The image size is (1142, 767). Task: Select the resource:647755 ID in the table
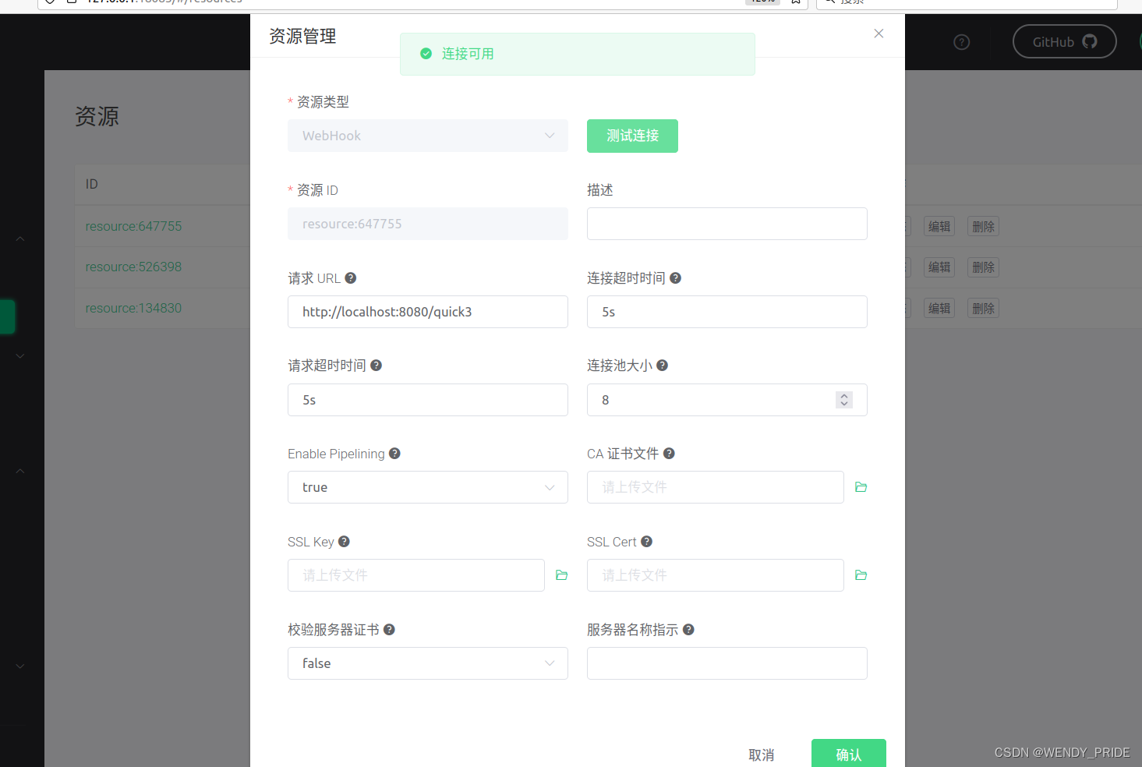coord(133,226)
